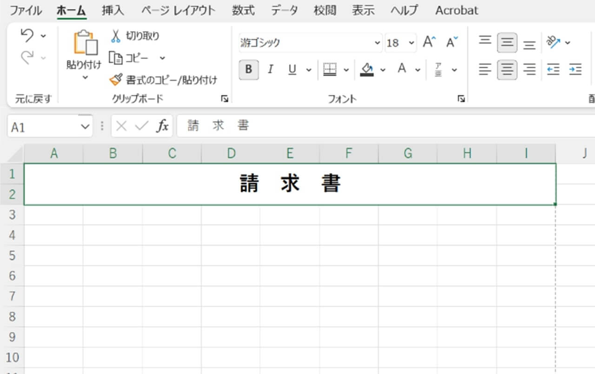Open phonetic guide dropdown arrow

(x=454, y=70)
